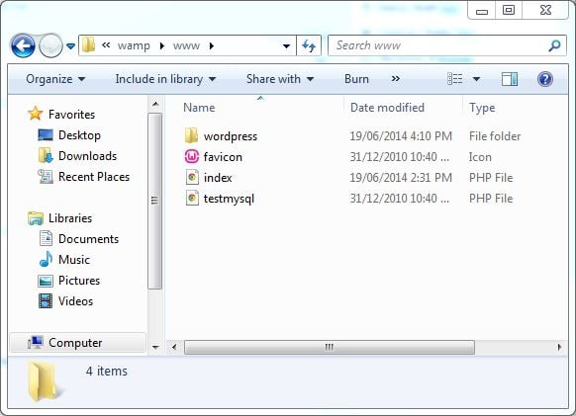Expand the arrow after wamp breadcrumb
Image resolution: width=576 pixels, height=416 pixels.
click(162, 45)
